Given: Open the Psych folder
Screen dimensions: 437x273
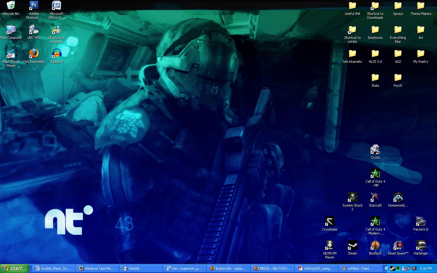Looking at the screenshot, I should tap(398, 80).
